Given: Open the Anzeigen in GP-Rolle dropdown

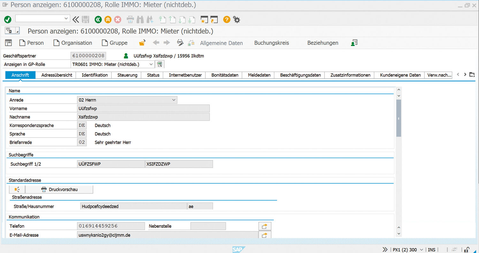Looking at the screenshot, I should [x=151, y=64].
